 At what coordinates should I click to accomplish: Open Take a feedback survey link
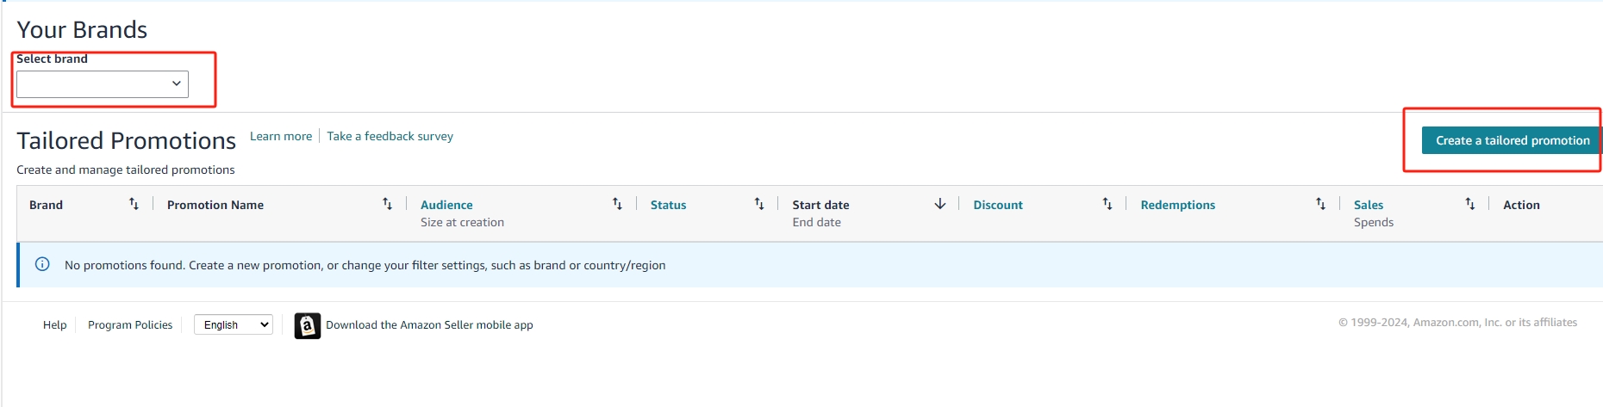[x=390, y=136]
